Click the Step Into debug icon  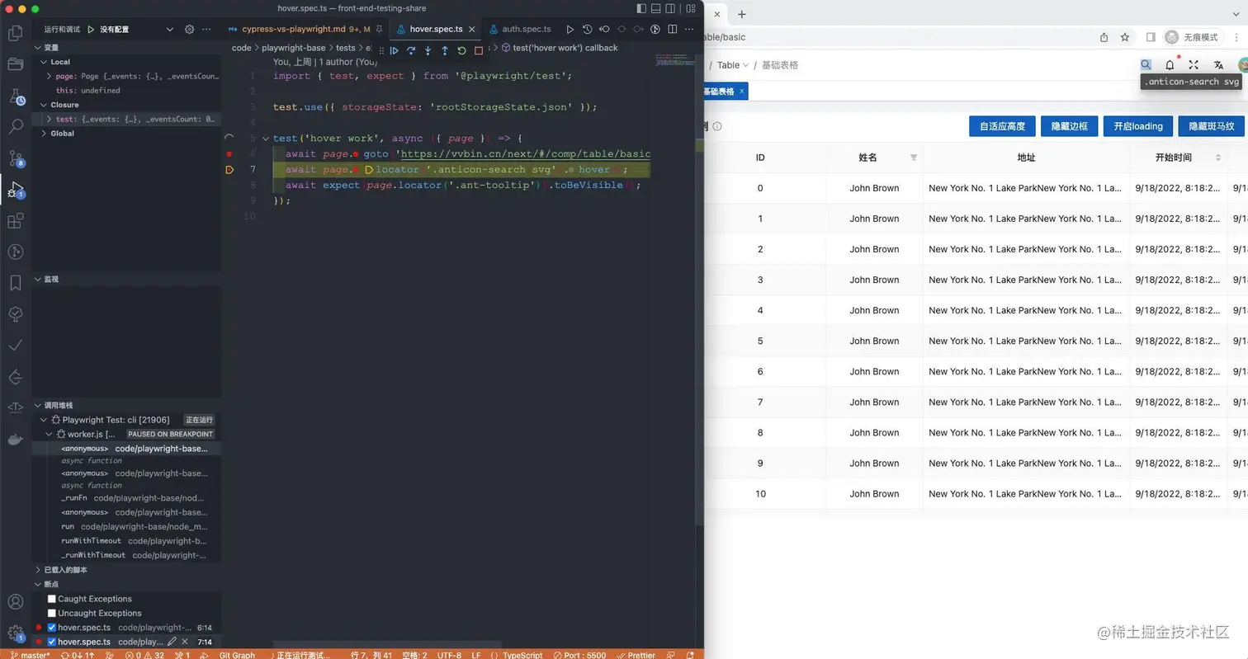[x=428, y=50]
